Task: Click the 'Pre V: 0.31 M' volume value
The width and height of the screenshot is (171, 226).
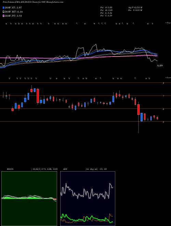Action: (135, 10)
